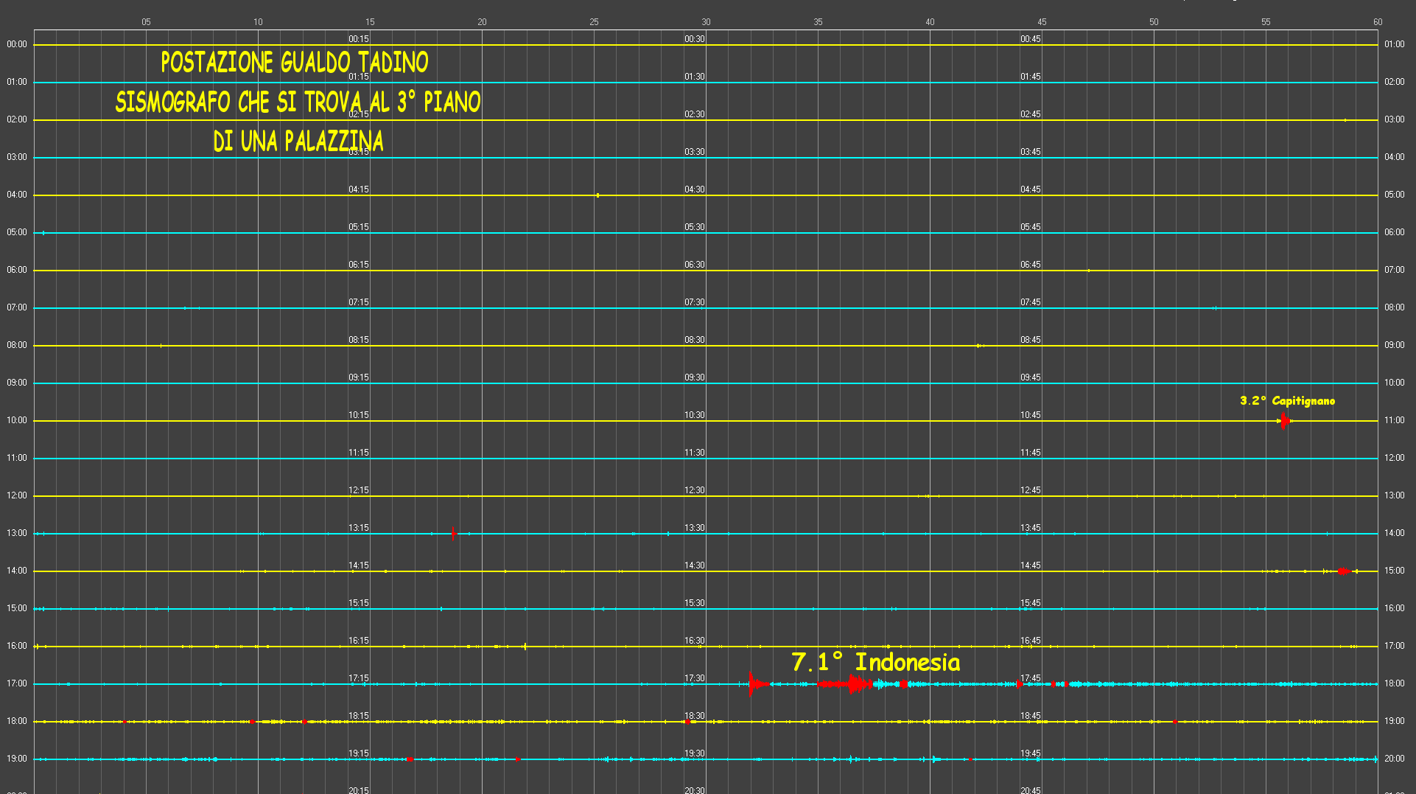Click the red spike on the 13:00 trace
1416x794 pixels.
(x=452, y=533)
